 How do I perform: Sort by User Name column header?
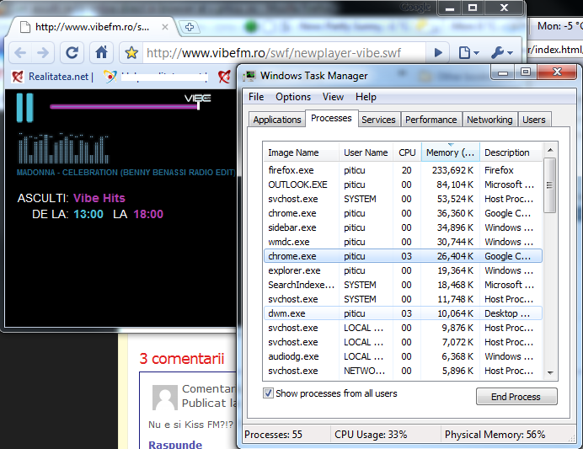click(366, 152)
